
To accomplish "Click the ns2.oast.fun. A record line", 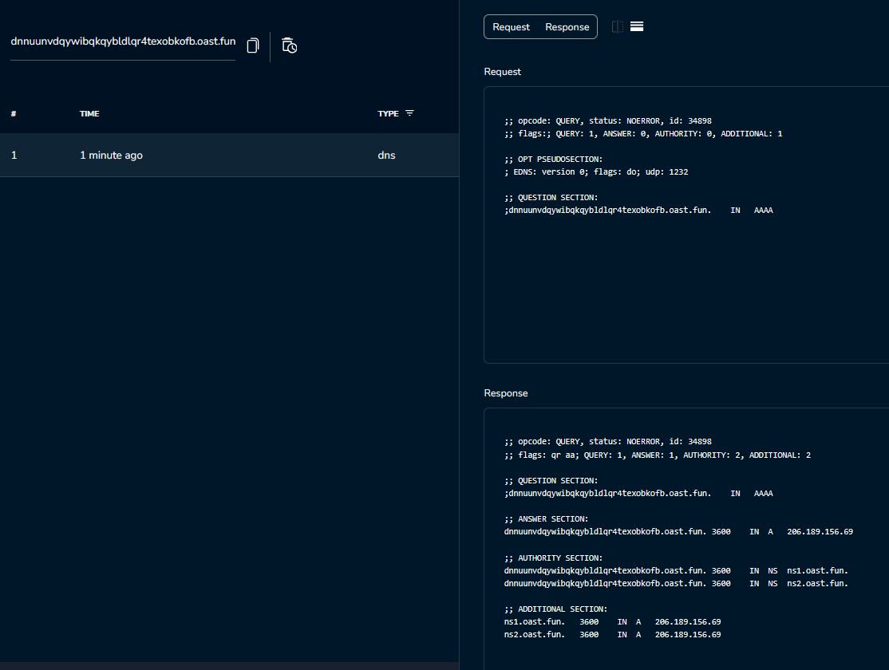I will (612, 635).
